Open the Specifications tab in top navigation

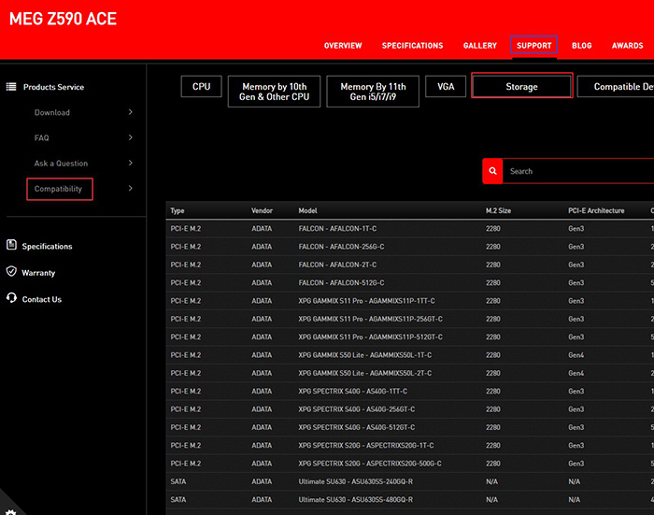click(413, 46)
